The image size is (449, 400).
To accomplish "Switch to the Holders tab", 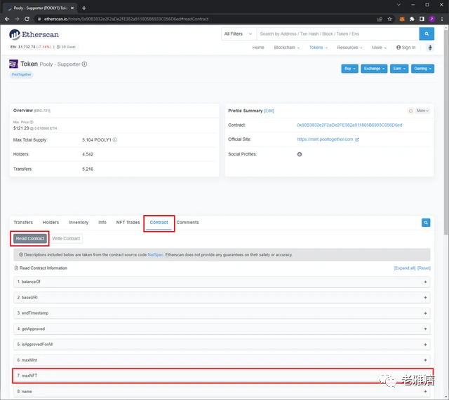I will [x=51, y=222].
